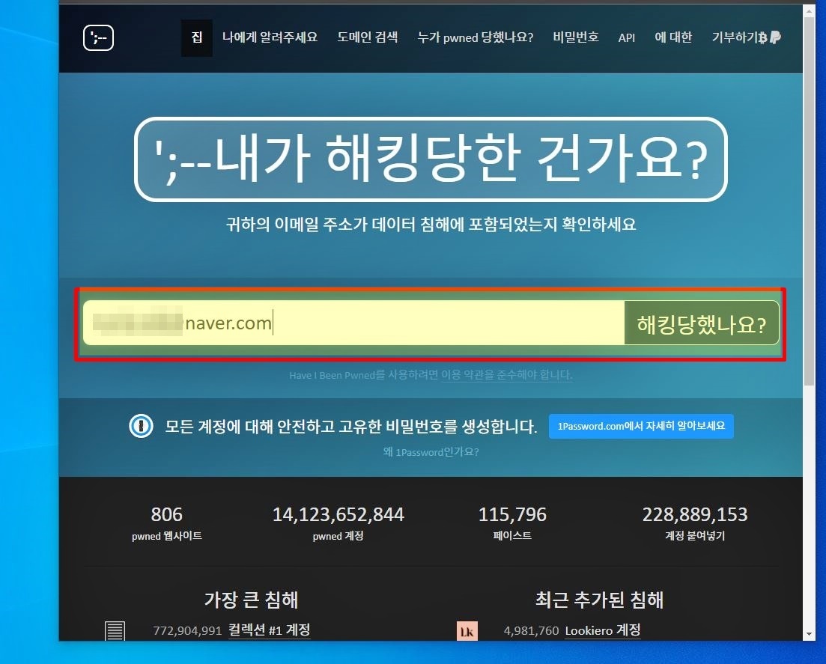Click the Collection #1 list icon
This screenshot has width=826, height=664.
pyautogui.click(x=115, y=631)
